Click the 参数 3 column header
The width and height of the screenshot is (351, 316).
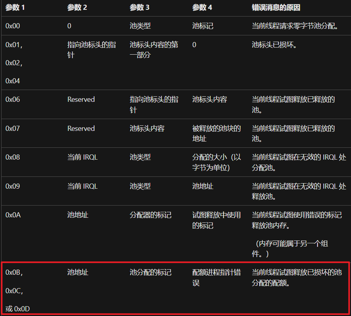(139, 7)
